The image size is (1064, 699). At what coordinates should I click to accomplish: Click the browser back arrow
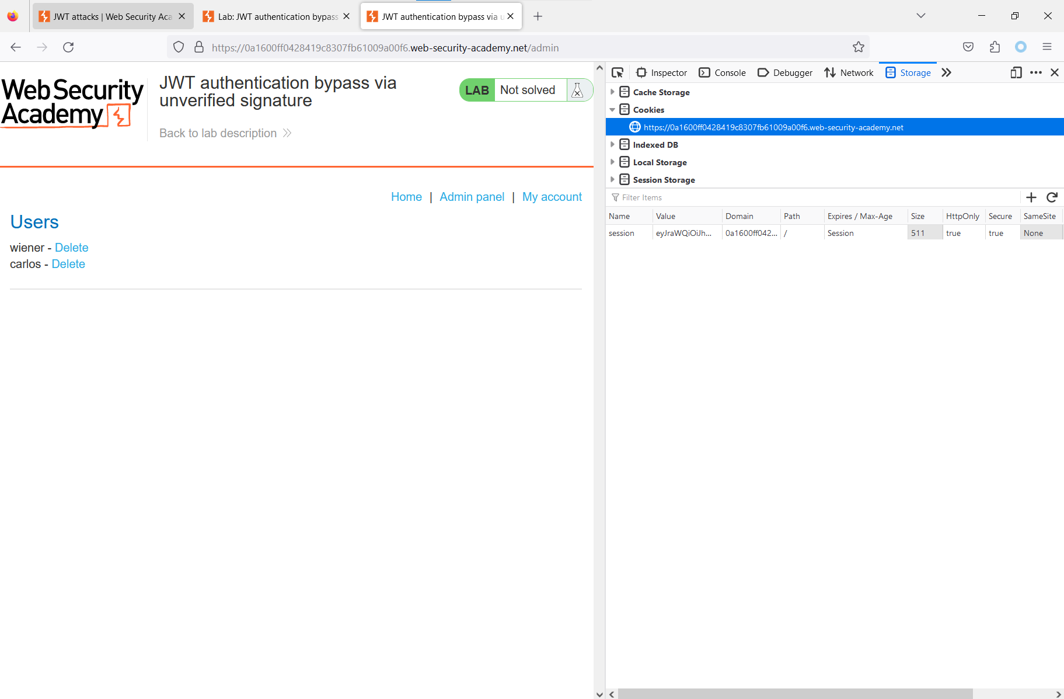click(x=16, y=47)
